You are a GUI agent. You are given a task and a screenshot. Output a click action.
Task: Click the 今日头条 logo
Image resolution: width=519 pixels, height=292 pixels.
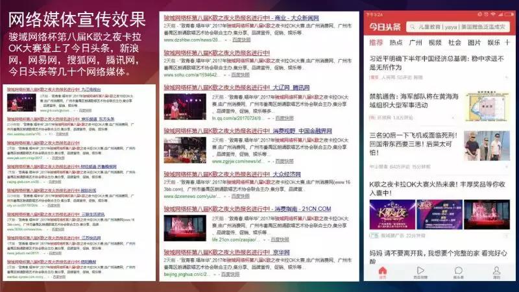[385, 27]
